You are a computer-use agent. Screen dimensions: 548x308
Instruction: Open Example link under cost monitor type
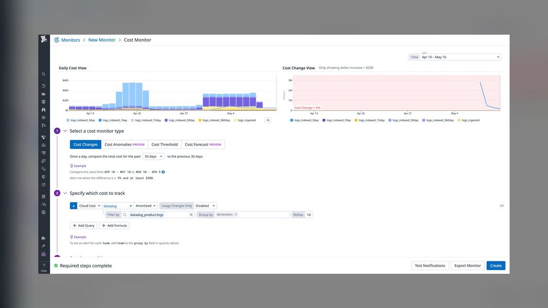click(78, 166)
